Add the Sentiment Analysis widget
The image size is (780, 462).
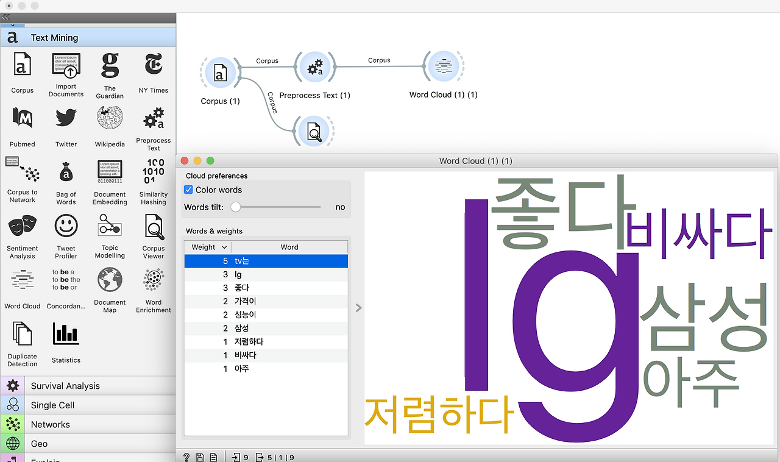(22, 236)
